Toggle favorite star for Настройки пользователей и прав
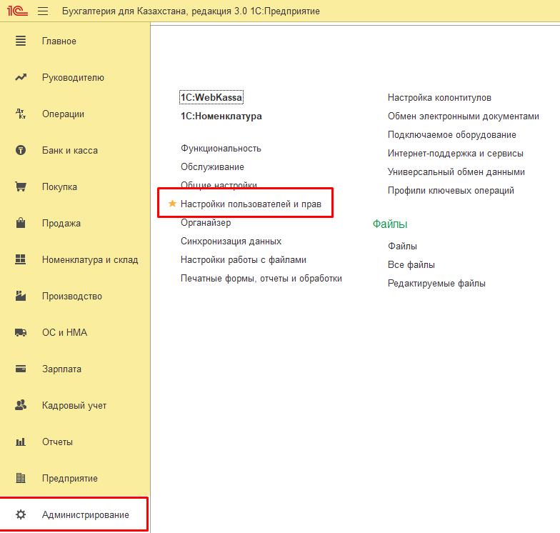560x533 pixels. click(172, 204)
